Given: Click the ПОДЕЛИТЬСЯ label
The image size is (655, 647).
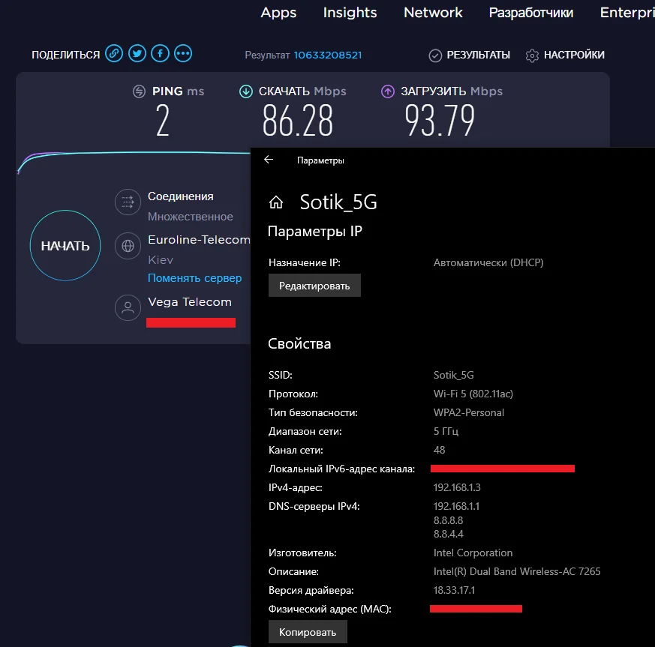Looking at the screenshot, I should coord(66,55).
